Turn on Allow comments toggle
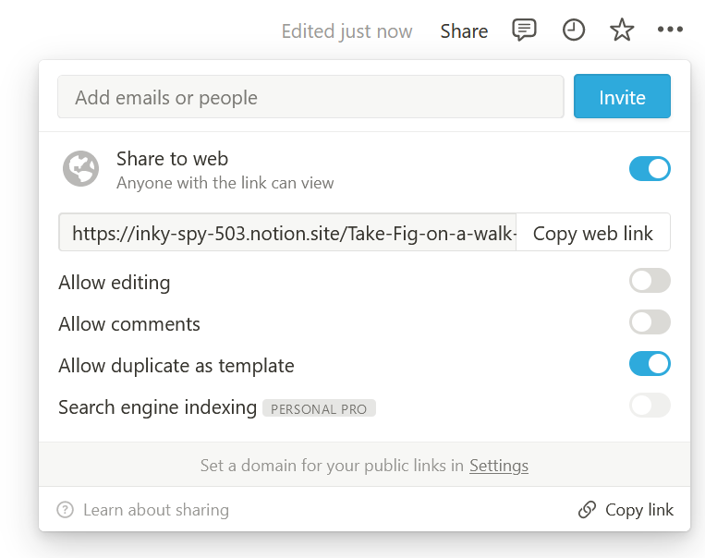Image resolution: width=705 pixels, height=558 pixels. click(650, 322)
